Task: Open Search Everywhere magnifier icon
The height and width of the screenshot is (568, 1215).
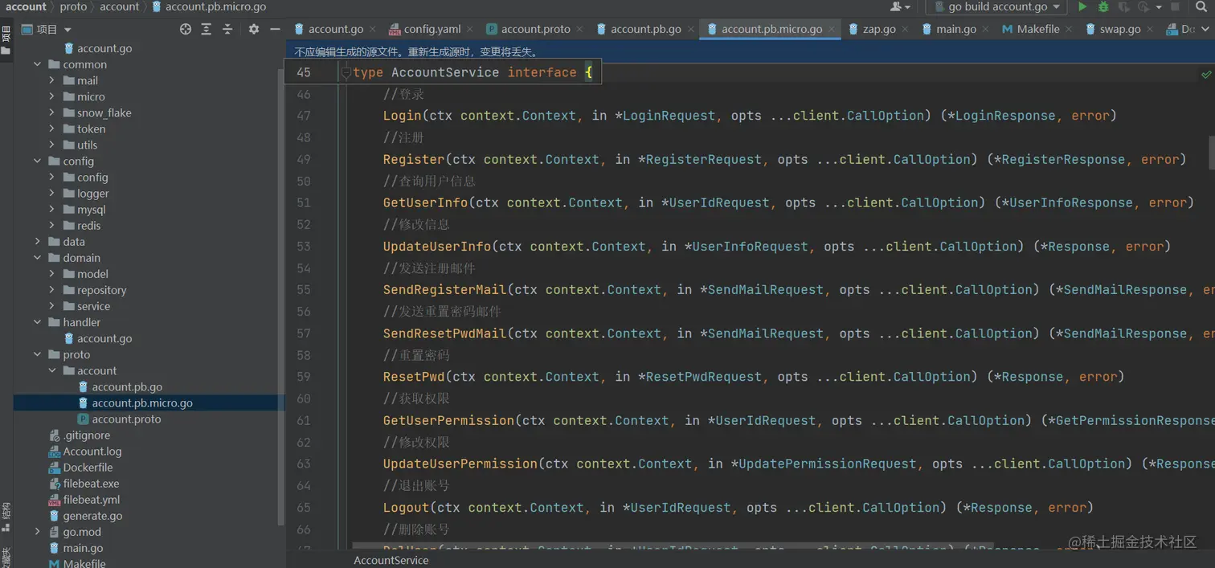Action: pos(1202,6)
